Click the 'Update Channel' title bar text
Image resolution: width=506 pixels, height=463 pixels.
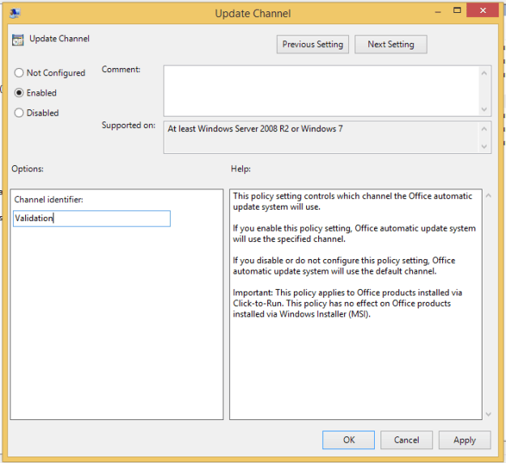[253, 14]
